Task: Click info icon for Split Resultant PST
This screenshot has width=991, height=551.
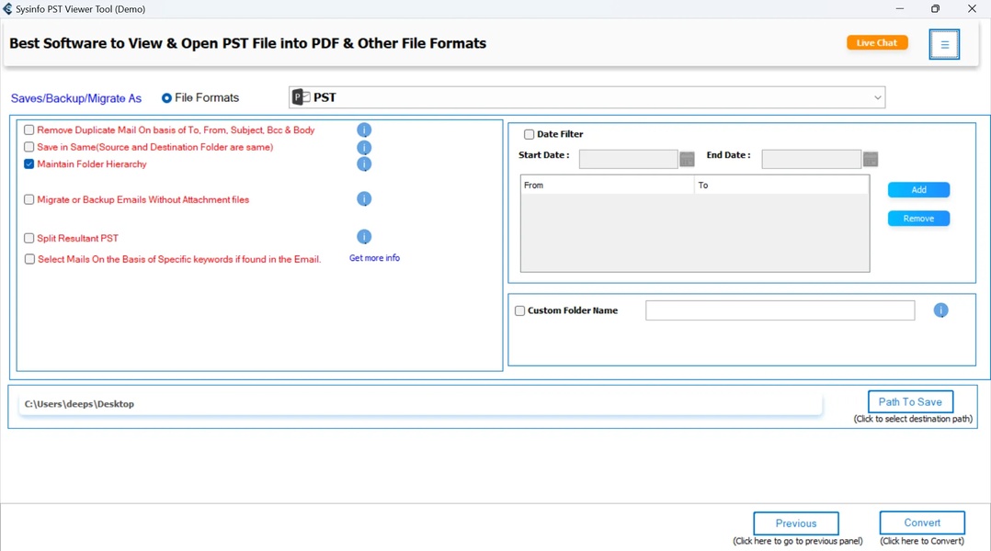Action: (x=364, y=237)
